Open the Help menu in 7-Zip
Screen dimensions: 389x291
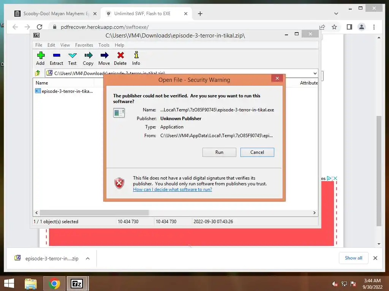(x=119, y=45)
